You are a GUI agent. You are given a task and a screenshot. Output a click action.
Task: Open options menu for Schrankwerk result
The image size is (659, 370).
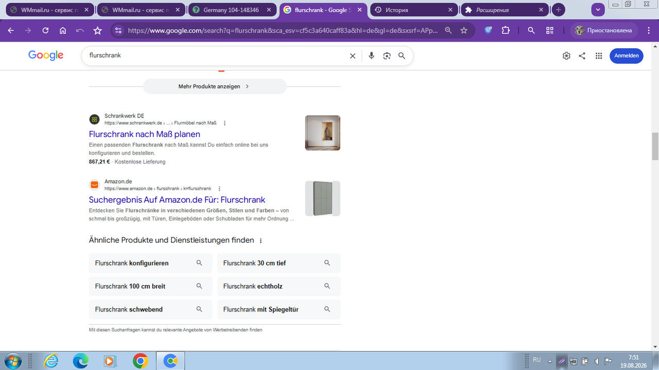[224, 123]
